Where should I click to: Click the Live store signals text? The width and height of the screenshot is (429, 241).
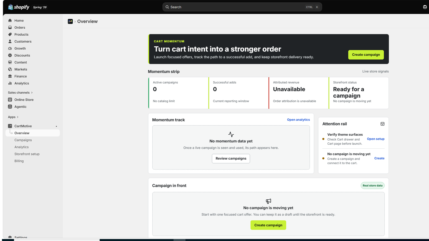pos(375,71)
